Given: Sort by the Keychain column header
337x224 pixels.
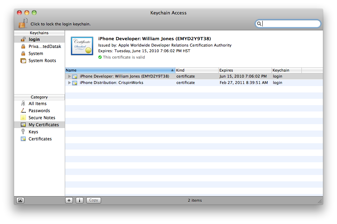Looking at the screenshot, I should (x=287, y=70).
